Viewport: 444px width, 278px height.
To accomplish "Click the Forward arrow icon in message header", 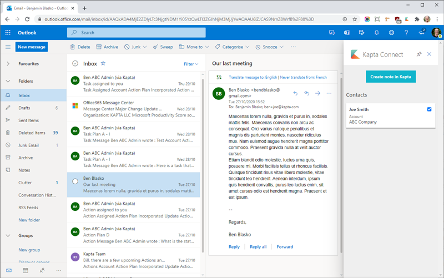I will point(317,93).
